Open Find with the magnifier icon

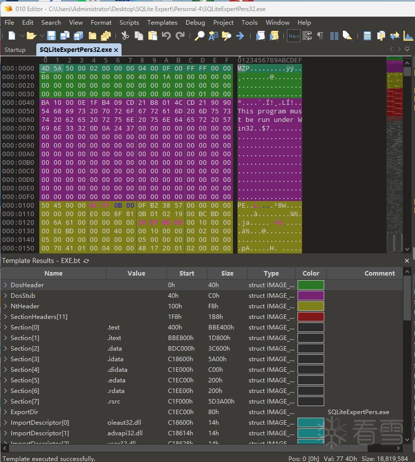(200, 36)
